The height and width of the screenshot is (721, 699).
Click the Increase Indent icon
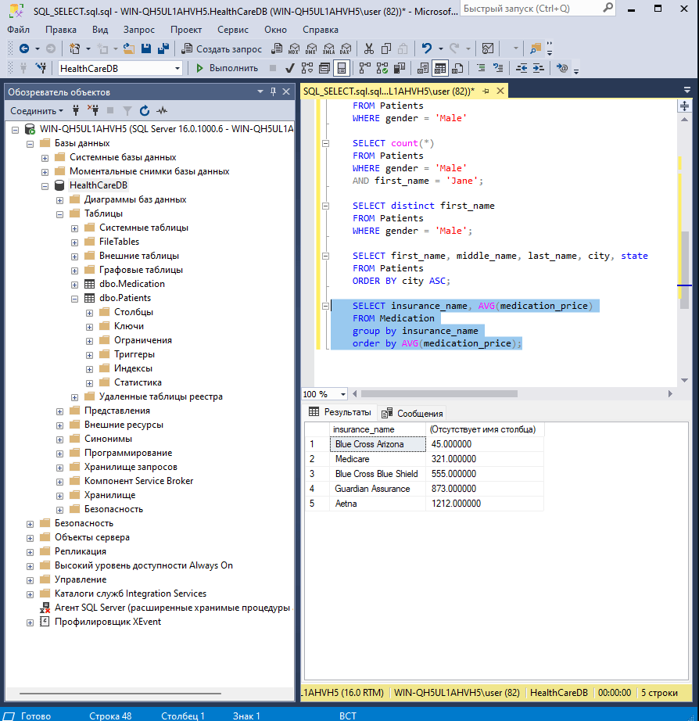[539, 68]
